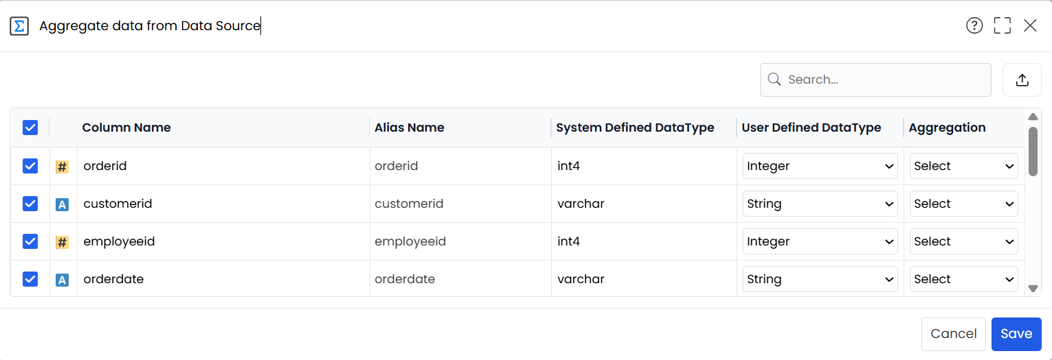Image resolution: width=1052 pixels, height=360 pixels.
Task: Edit the customerid alias name field
Action: [x=460, y=204]
